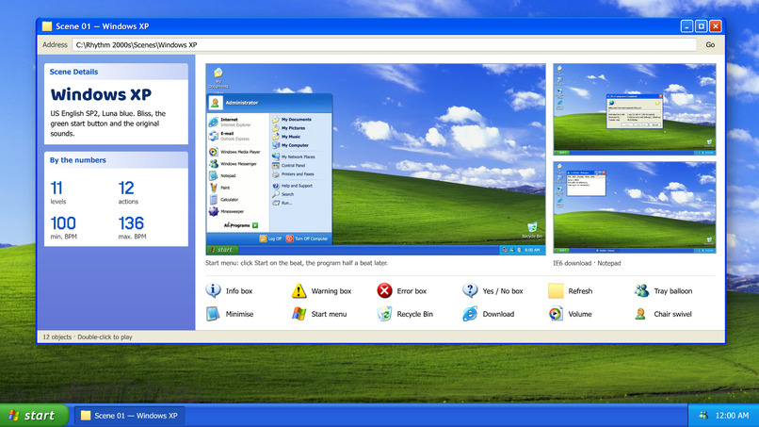
Task: Select the Error box red X icon
Action: [384, 291]
